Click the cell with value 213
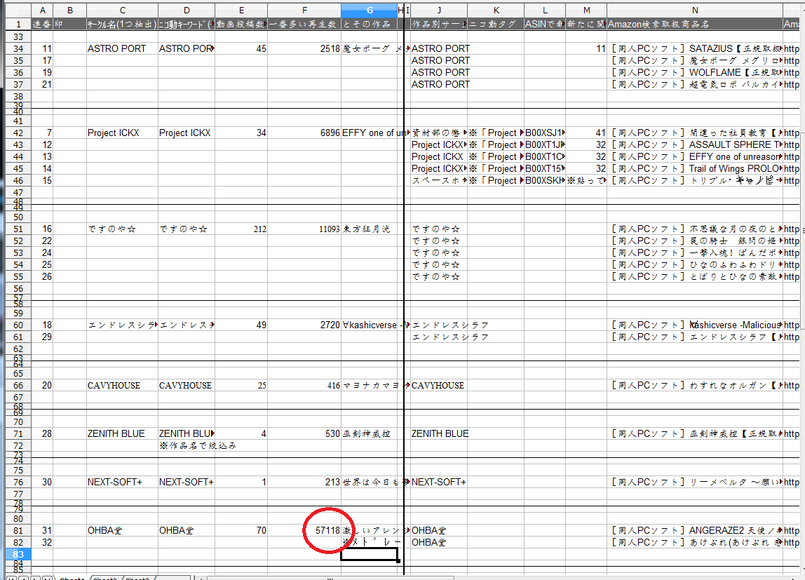The width and height of the screenshot is (805, 580). coord(304,482)
